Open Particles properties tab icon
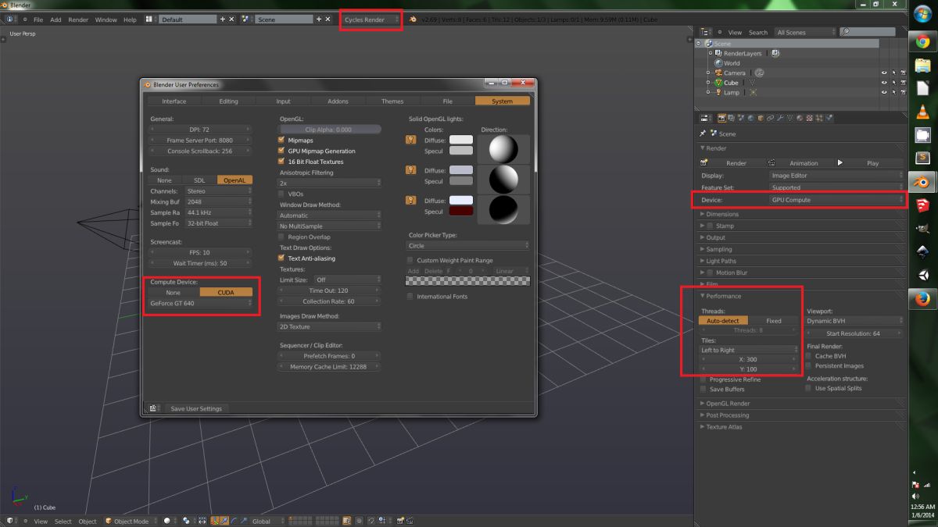938x527 pixels. (x=819, y=118)
